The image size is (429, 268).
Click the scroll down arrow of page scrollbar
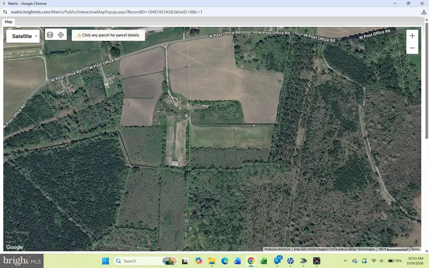(x=427, y=251)
